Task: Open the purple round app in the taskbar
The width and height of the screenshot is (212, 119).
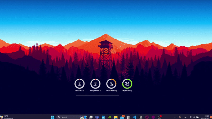Action: 153,117
